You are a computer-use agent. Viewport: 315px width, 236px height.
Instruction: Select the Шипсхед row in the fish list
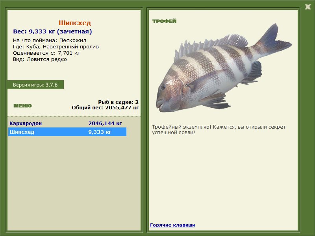tap(67, 132)
